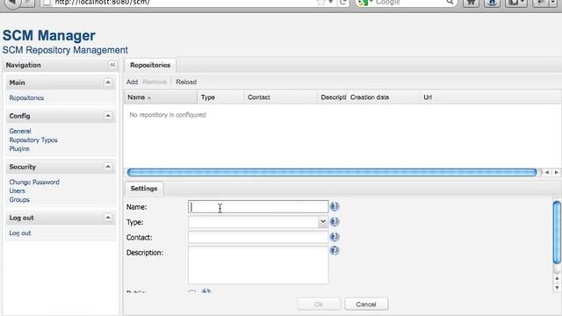562x316 pixels.
Task: Open the Repositories navigation link
Action: [26, 97]
